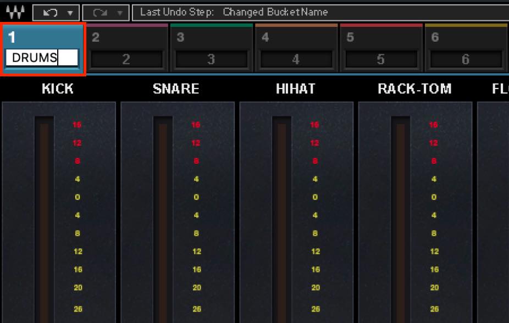This screenshot has width=509, height=323.
Task: Click the RACK-TOM channel label
Action: point(414,88)
